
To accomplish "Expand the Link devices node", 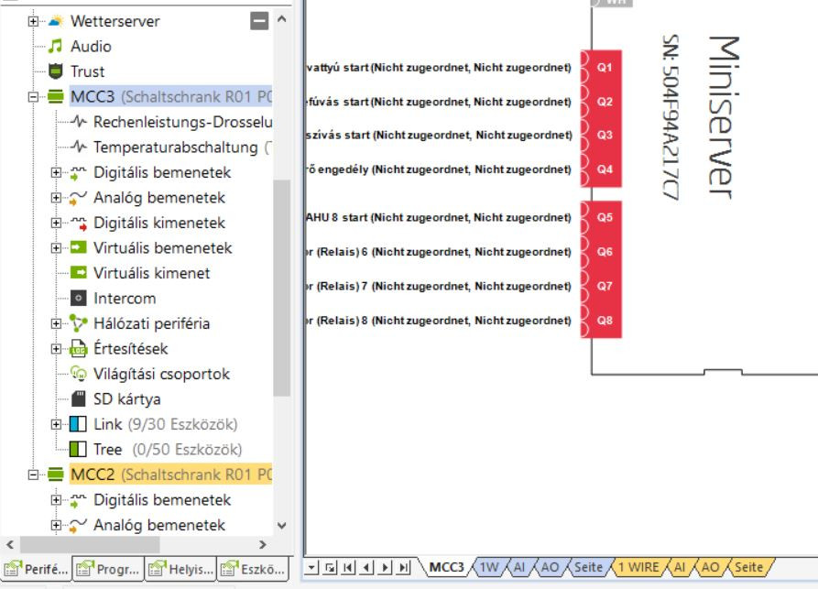I will [x=56, y=423].
